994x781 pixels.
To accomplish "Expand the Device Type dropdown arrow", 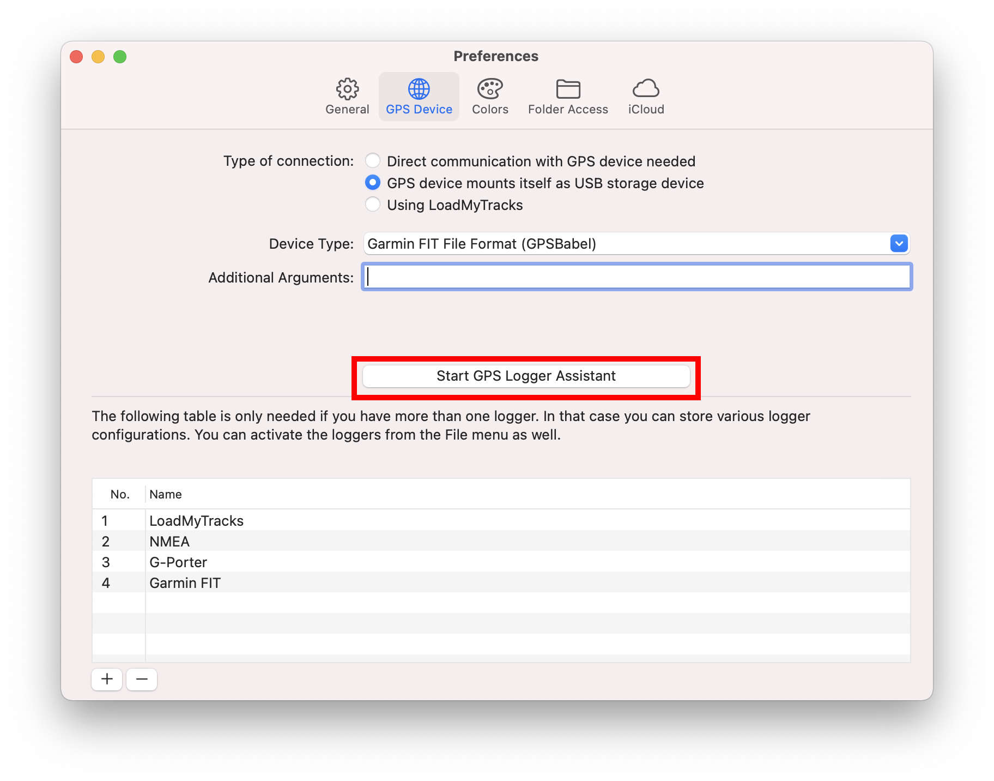I will click(899, 243).
